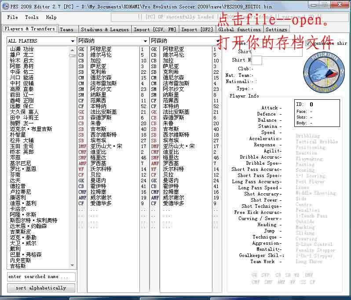The height and width of the screenshot is (300, 351).
Task: Toggle the generate shirt name checkbox
Action: pyautogui.click(x=308, y=43)
